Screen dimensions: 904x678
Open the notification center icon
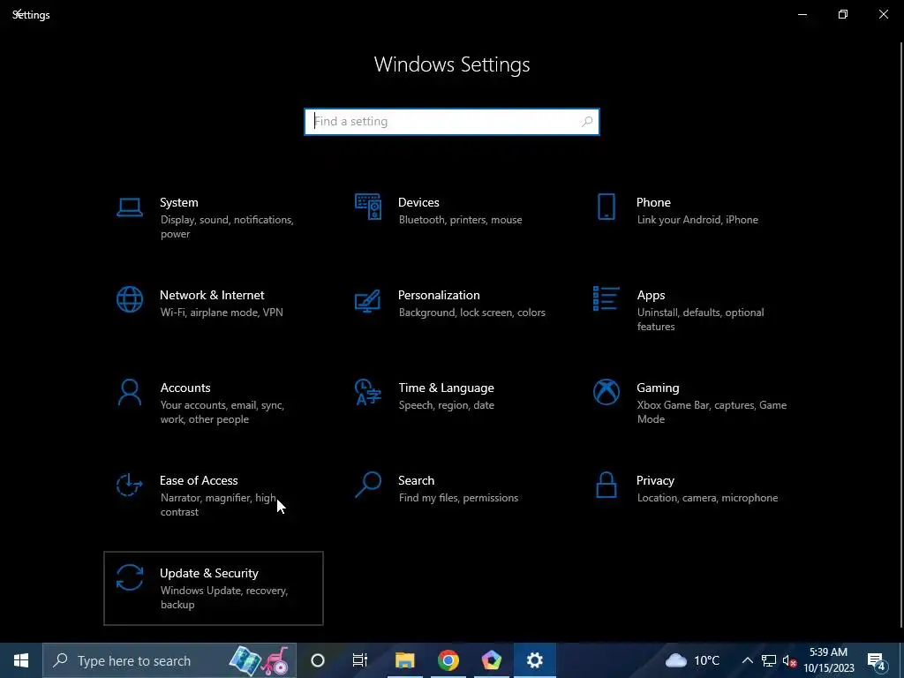[x=877, y=660]
